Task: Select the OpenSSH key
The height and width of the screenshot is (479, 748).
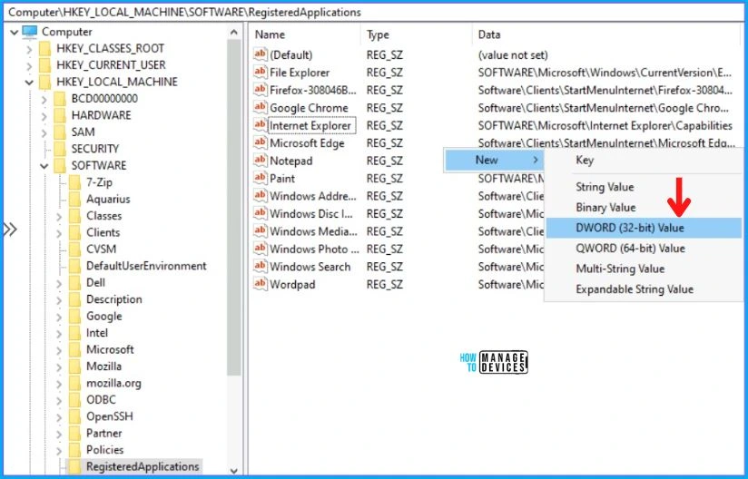Action: [x=109, y=416]
